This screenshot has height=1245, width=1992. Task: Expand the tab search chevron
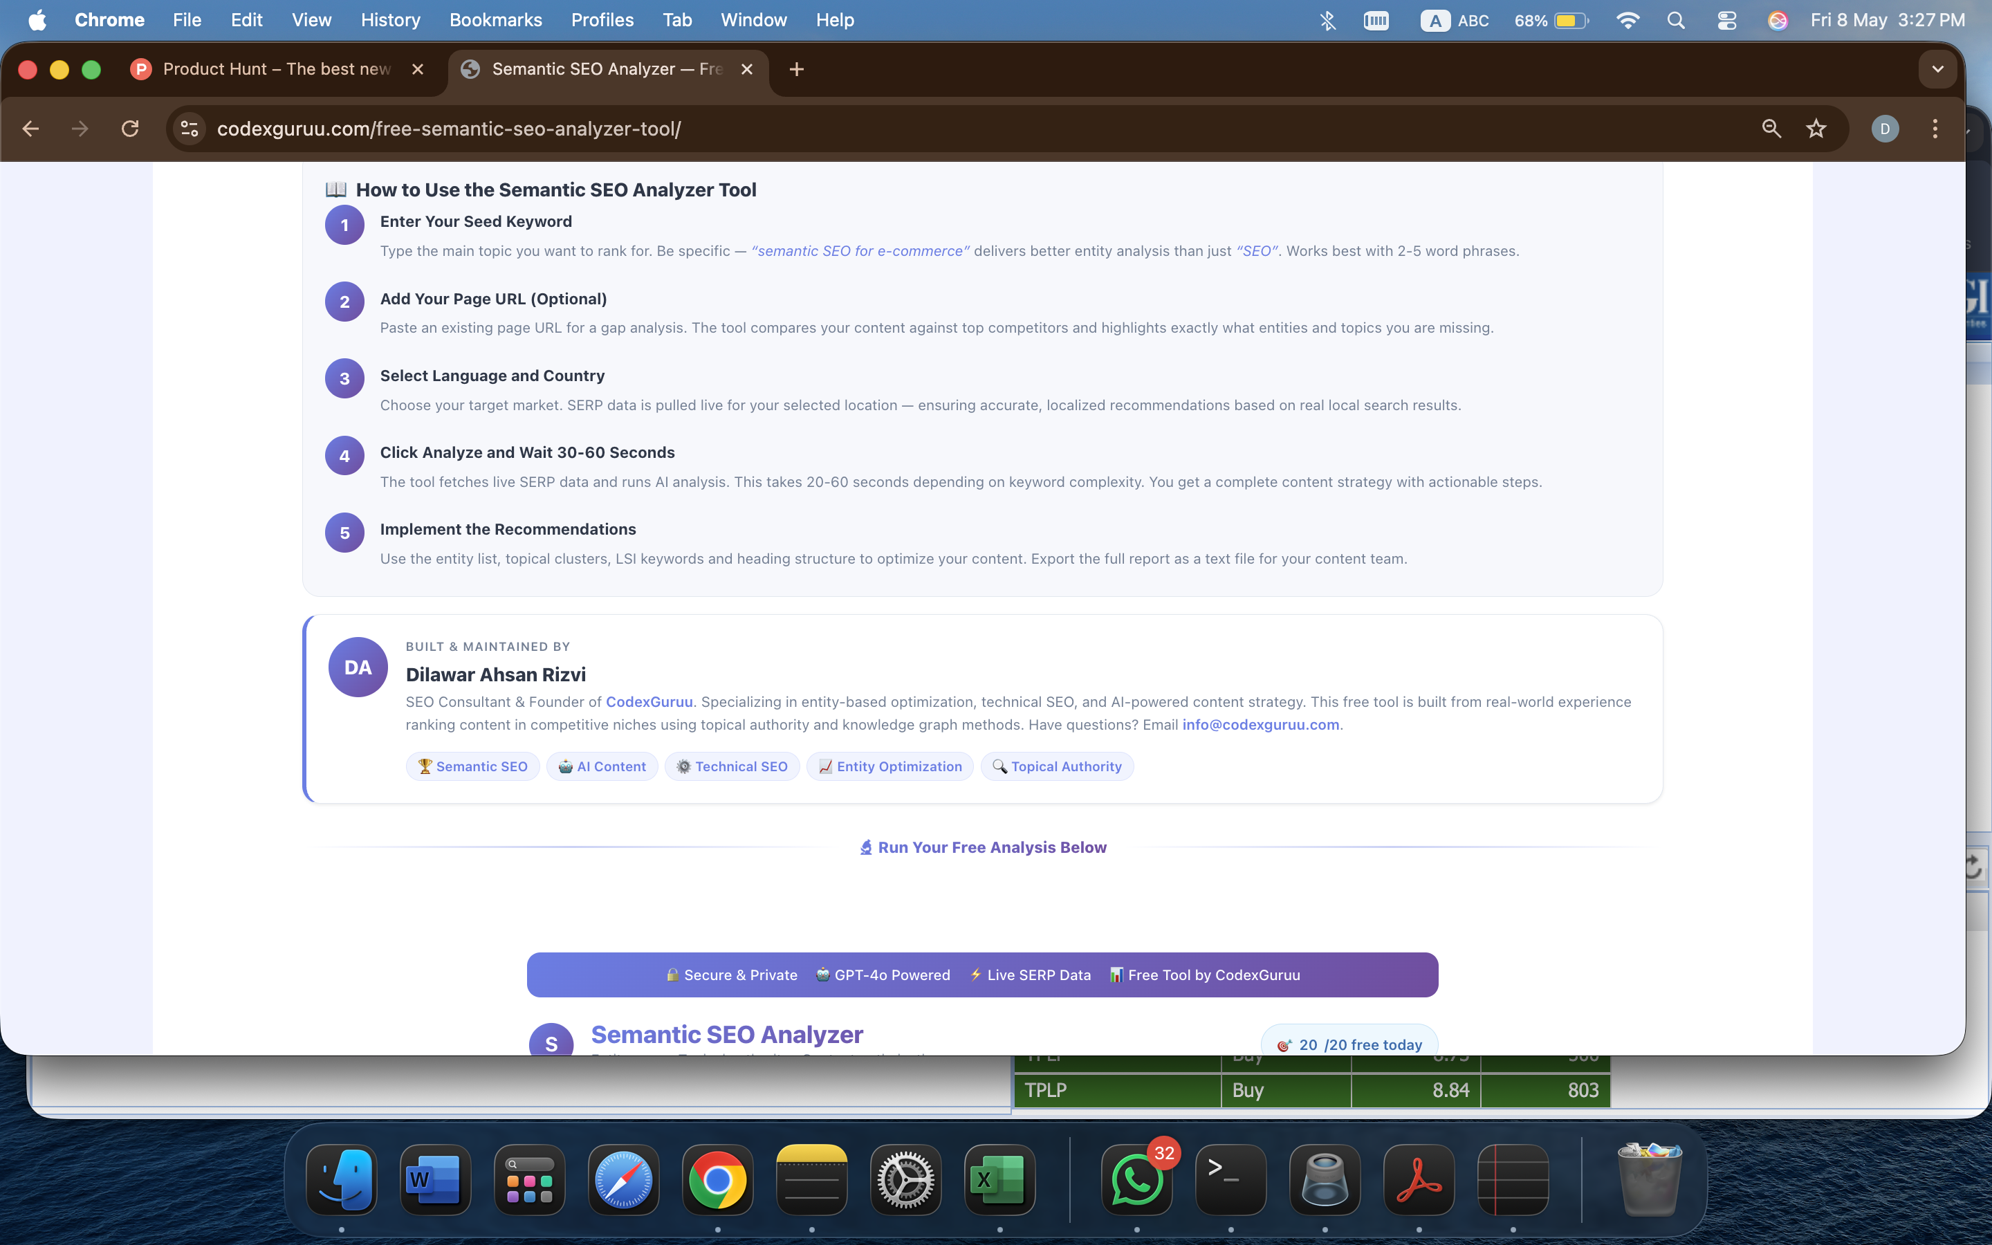click(x=1937, y=69)
